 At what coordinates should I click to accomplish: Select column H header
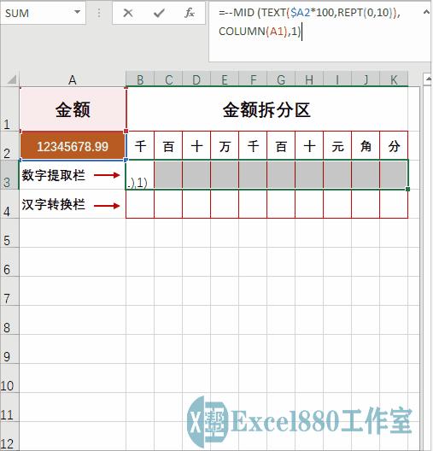tap(309, 79)
